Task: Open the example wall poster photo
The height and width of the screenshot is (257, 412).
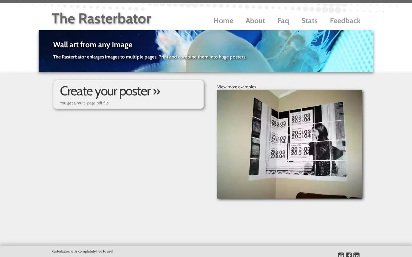Action: point(290,144)
